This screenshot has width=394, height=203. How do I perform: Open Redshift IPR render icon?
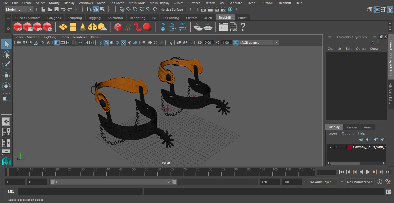[x=37, y=27]
